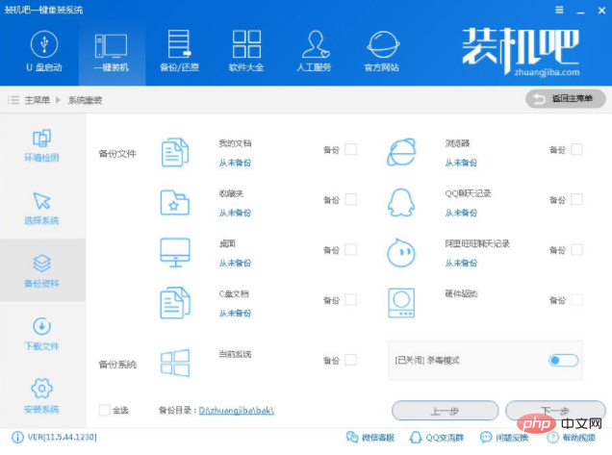
Task: Click 从未备份 status under C盘文档
Action: (x=235, y=313)
